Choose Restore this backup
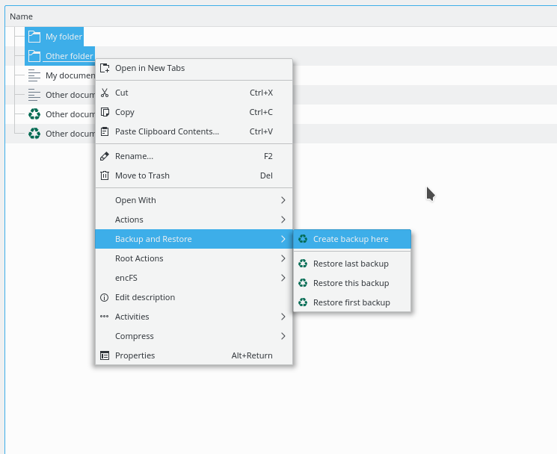Viewport: 557px width, 454px height. pos(352,283)
